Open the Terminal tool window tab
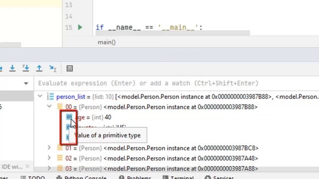Screen dimensions: 319x179 178,177
